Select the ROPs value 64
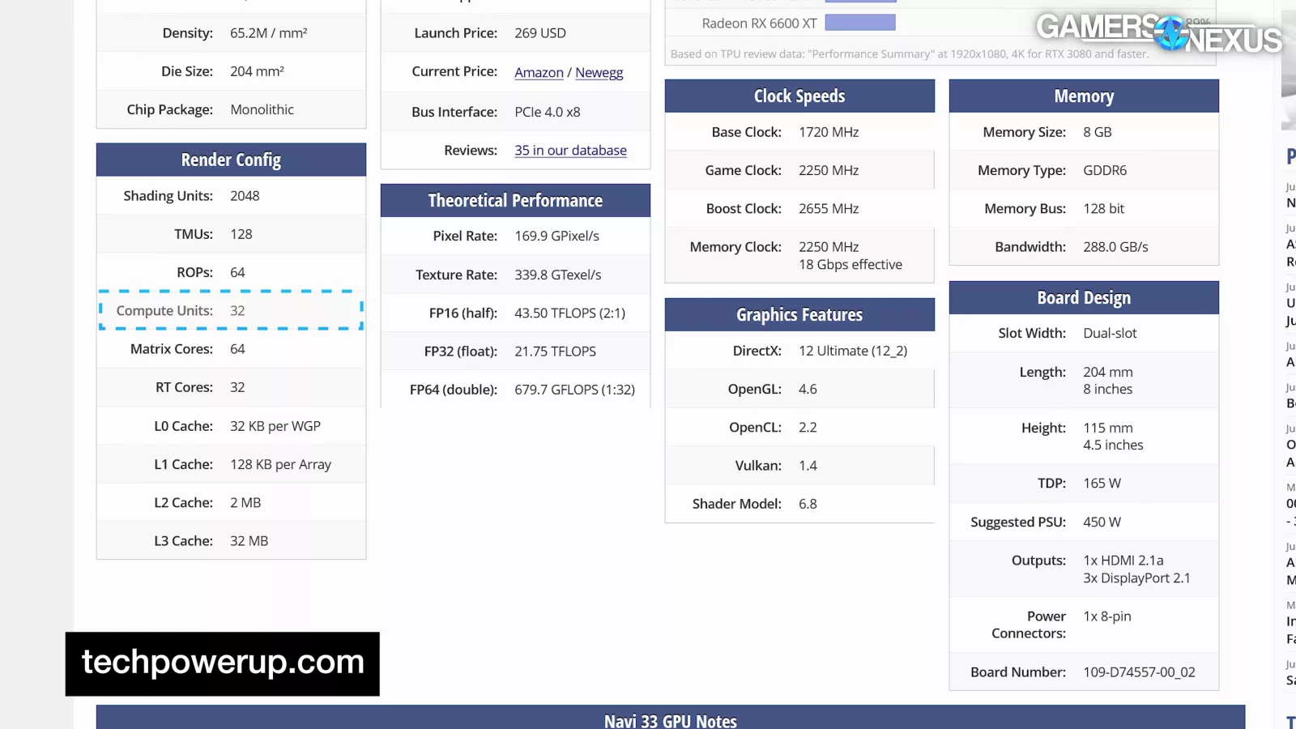 pos(237,272)
